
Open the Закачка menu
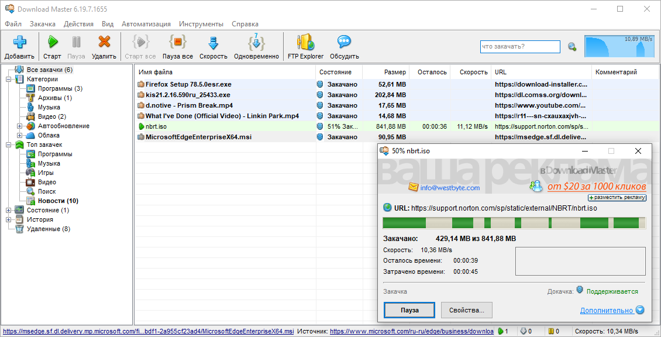click(43, 24)
